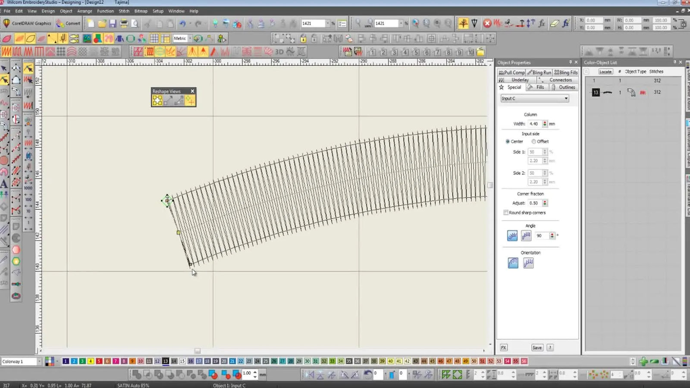The height and width of the screenshot is (388, 690).
Task: Toggle the show bitmap picture icon
Action: [87, 38]
